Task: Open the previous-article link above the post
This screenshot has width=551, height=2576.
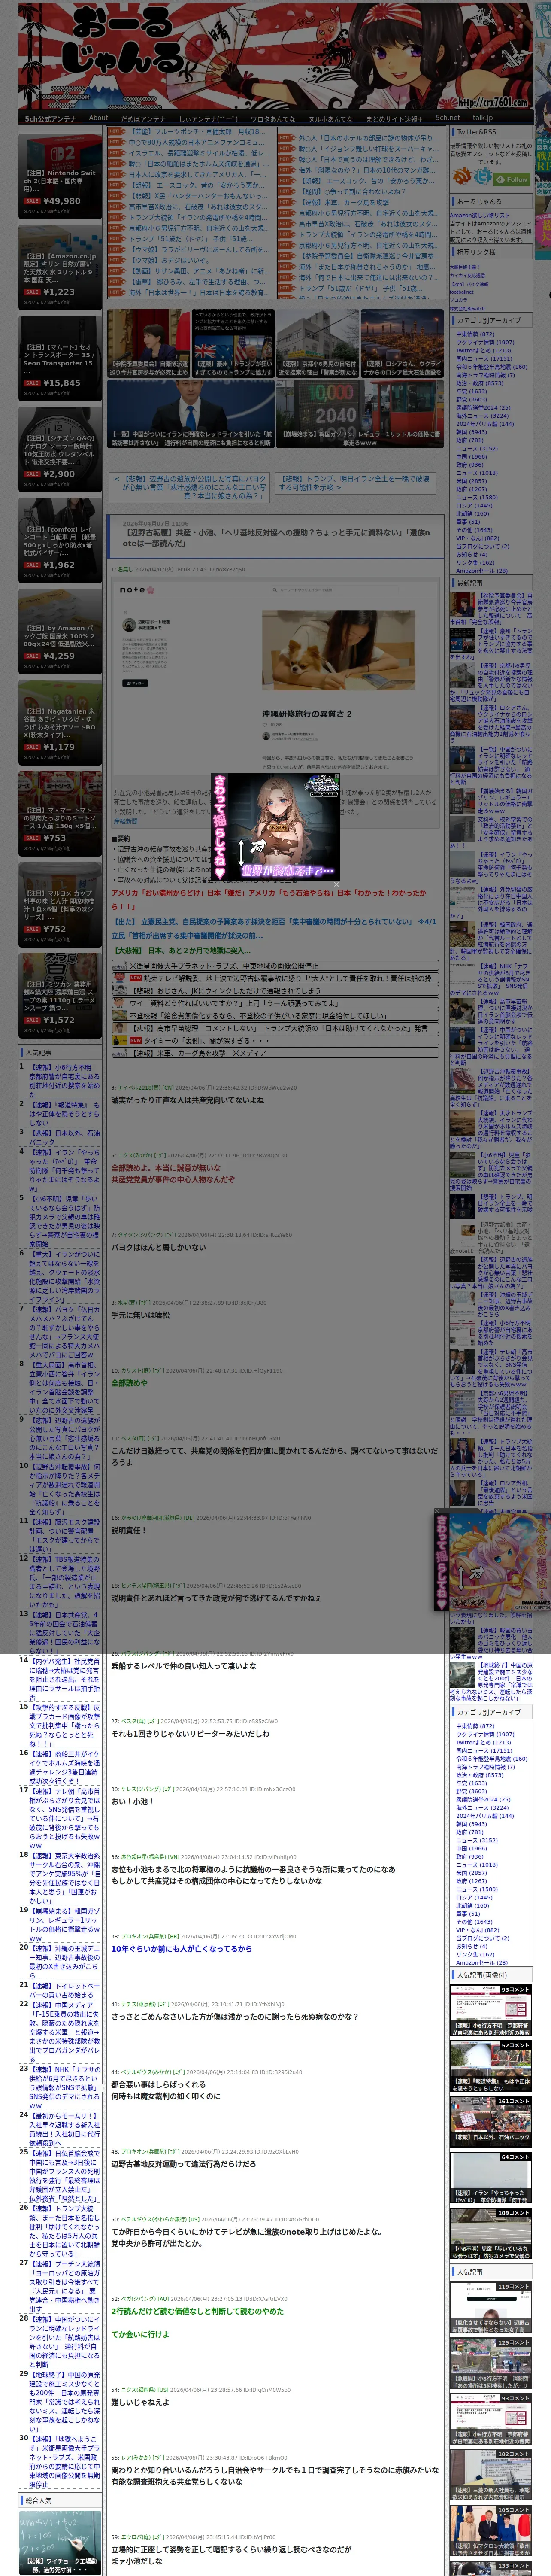Action: tap(190, 487)
